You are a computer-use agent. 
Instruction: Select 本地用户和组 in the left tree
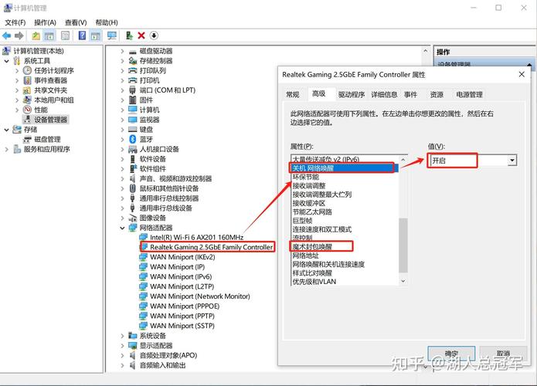tap(54, 100)
